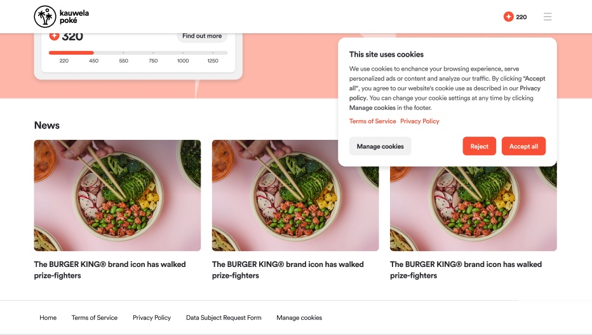
Task: Reject cookies in the cookie dialog
Action: pos(479,146)
